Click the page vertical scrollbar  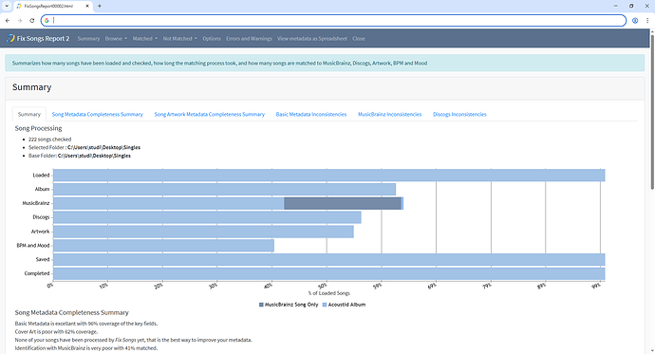tap(652, 113)
